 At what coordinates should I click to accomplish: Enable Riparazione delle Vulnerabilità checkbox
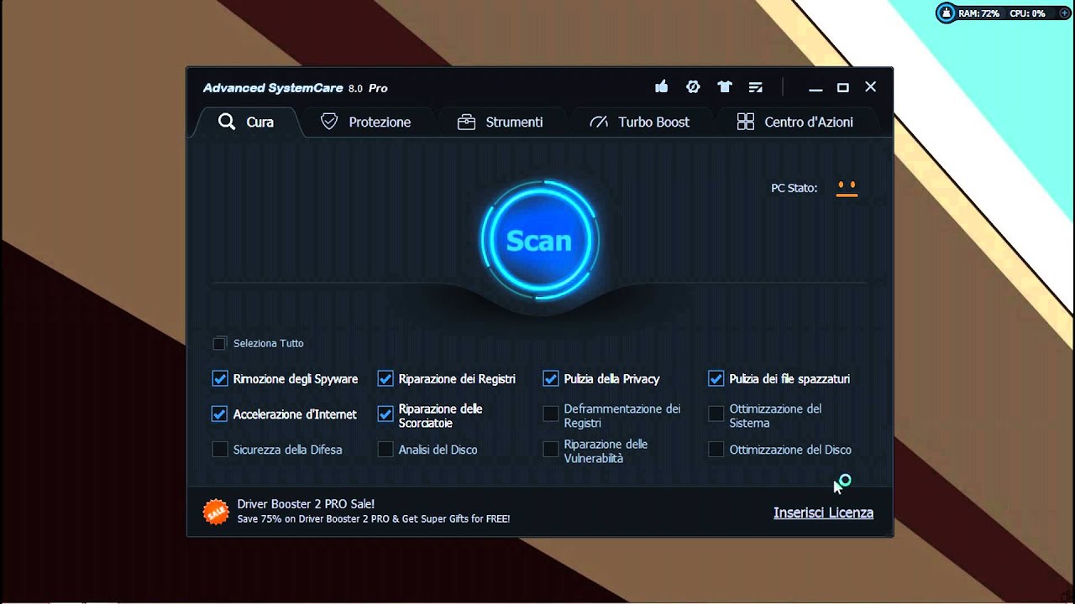click(551, 450)
